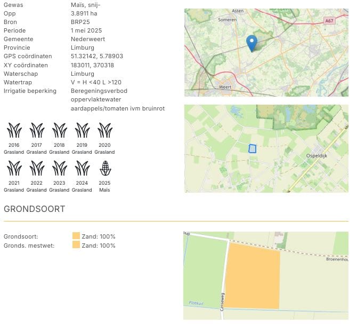Screen dimensions: 357x324
Task: Select the 2024 grass icon
Action: pyautogui.click(x=82, y=169)
